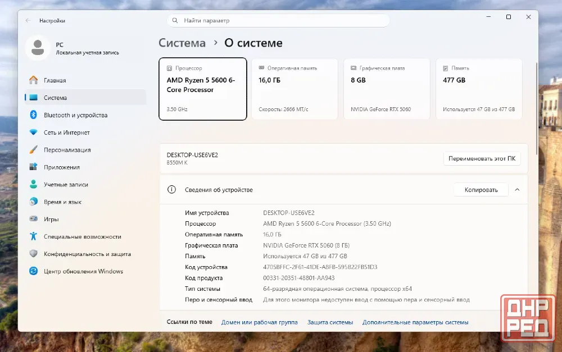
Task: Click the info icon beside Сведения об устройстве
Action: pos(171,189)
